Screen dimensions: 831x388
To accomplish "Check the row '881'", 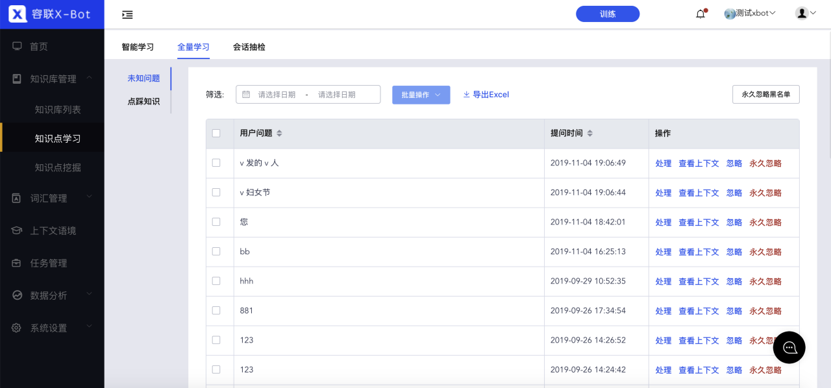I will pos(216,310).
